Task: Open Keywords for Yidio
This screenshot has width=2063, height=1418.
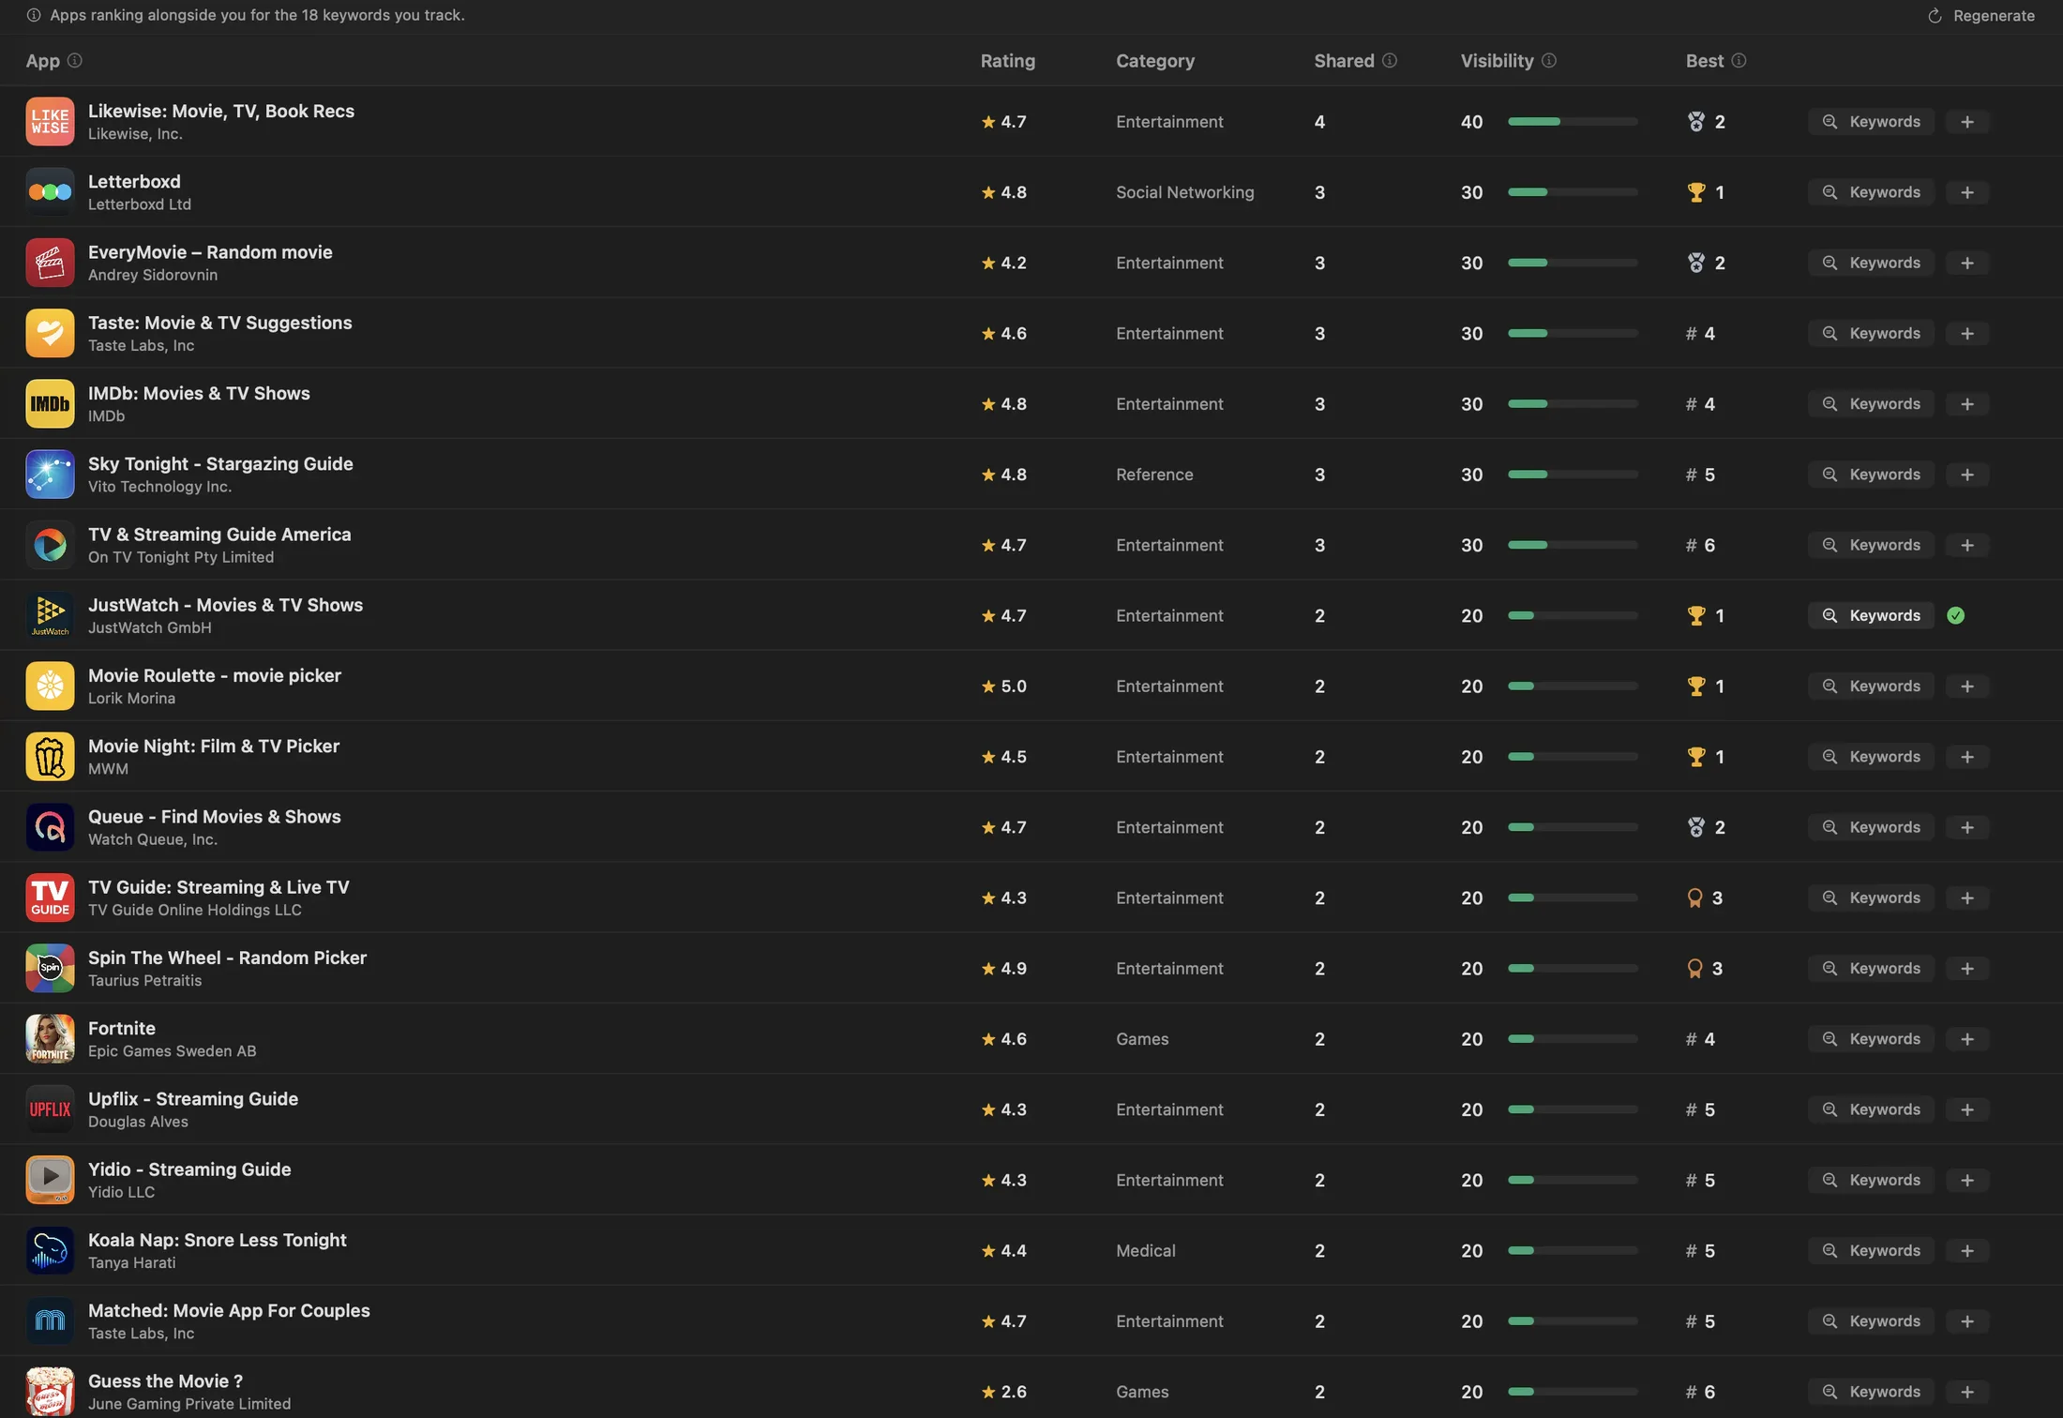Action: tap(1871, 1180)
